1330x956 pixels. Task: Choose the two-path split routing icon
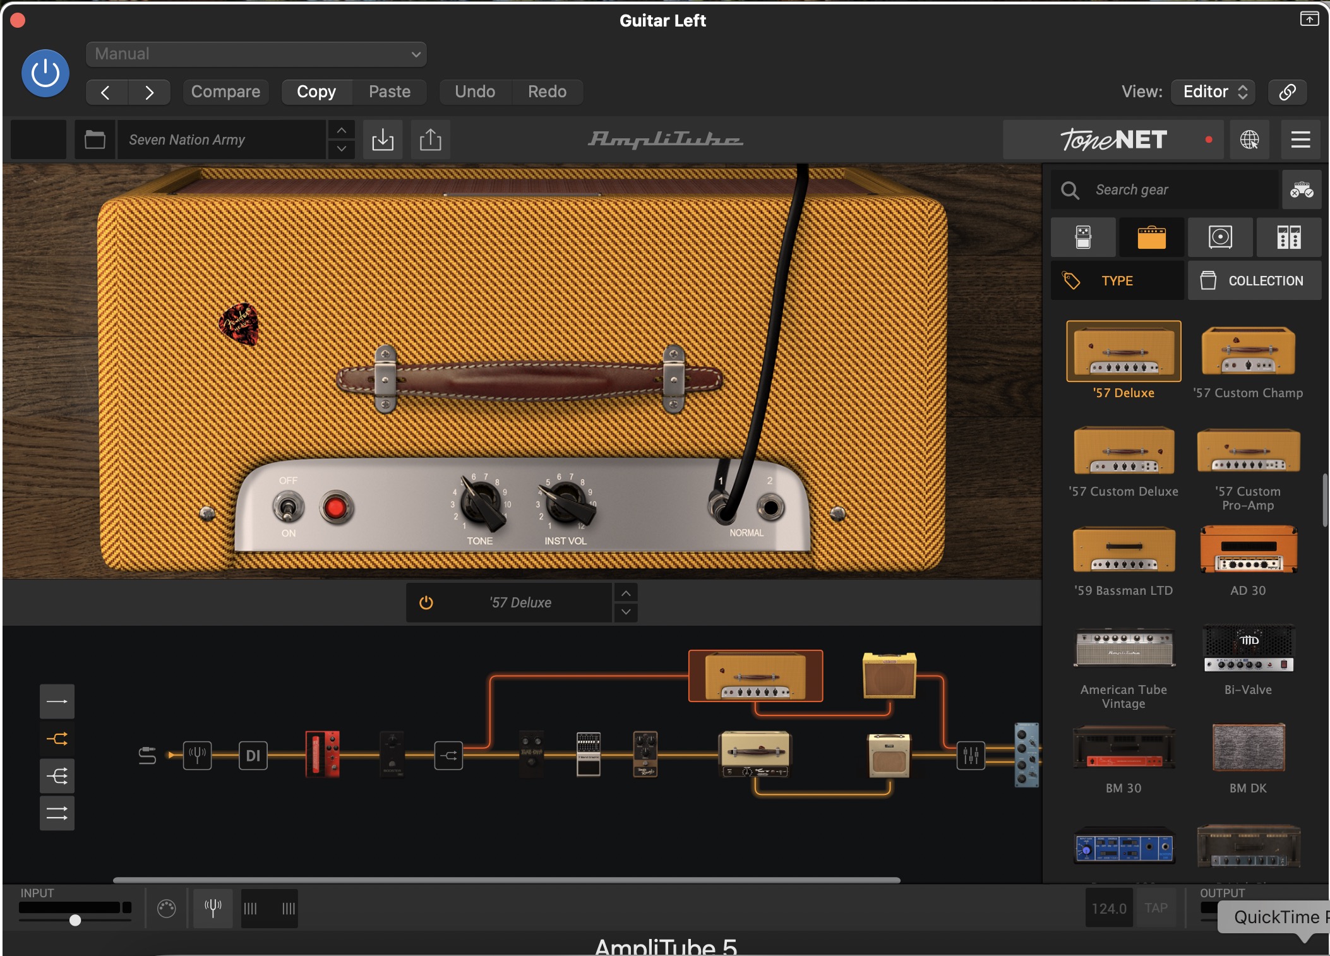tap(57, 739)
